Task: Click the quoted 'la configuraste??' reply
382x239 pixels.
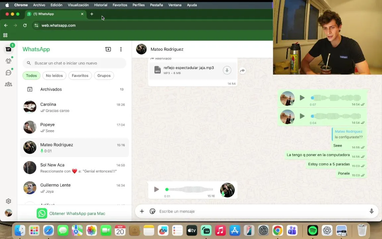Action: [x=349, y=134]
